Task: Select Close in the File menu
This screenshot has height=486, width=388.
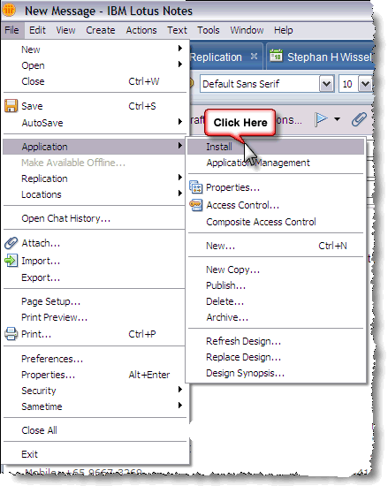Action: pyautogui.click(x=95, y=81)
